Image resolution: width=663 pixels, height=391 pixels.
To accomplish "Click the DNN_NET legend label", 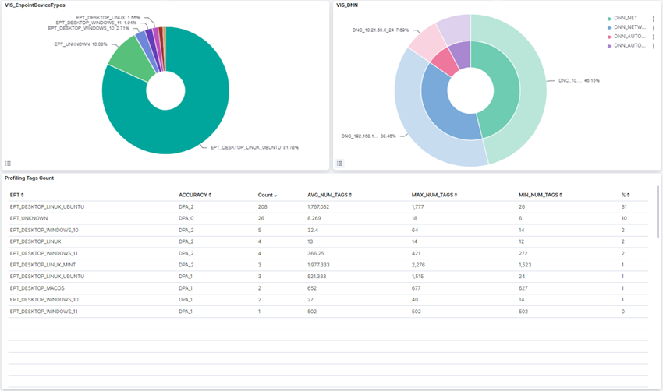I will pos(626,18).
